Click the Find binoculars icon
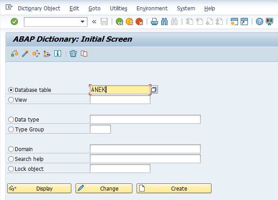 pos(164,22)
